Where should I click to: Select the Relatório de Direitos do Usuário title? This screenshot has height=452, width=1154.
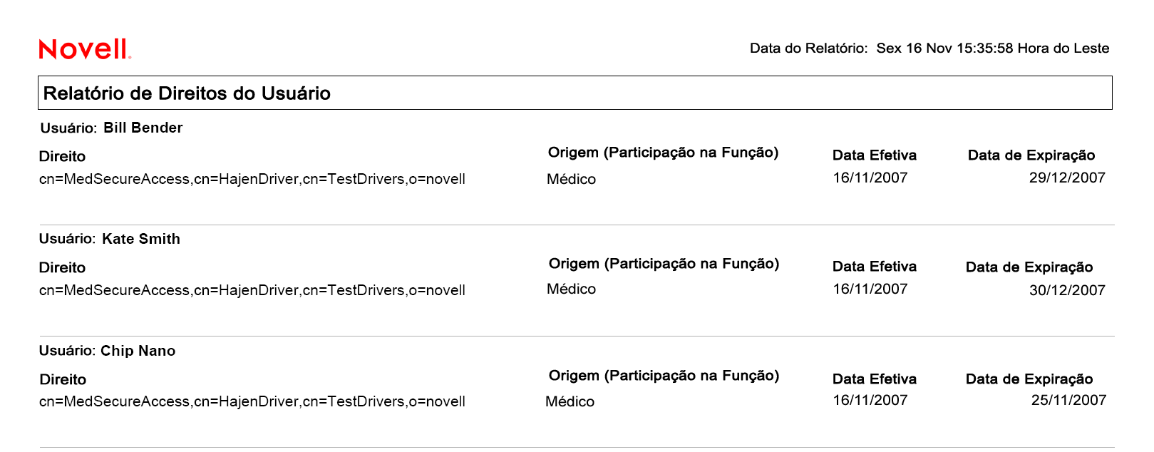tap(187, 93)
